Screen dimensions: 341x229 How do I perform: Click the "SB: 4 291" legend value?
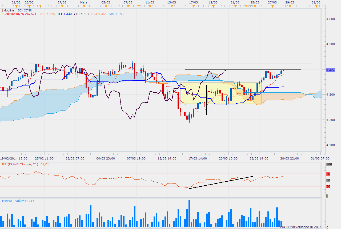click(116, 14)
